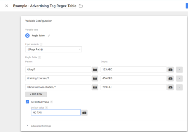Edit variable type with pencil icon
This screenshot has height=132, width=188.
click(49, 36)
